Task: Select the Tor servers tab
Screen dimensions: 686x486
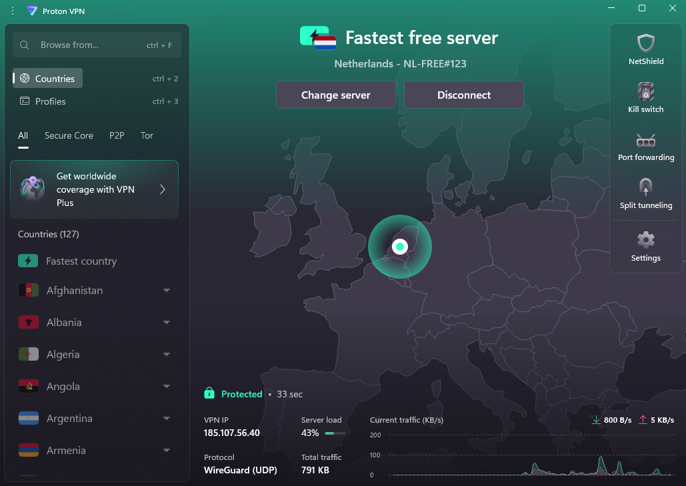Action: click(x=147, y=135)
